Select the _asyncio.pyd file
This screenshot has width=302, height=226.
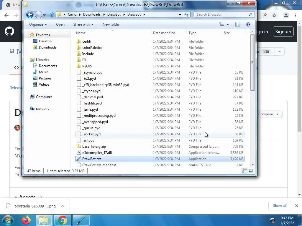(x=160, y=72)
